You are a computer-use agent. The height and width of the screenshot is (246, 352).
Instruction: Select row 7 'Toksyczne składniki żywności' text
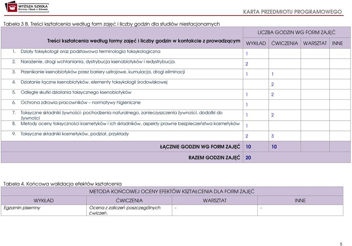tap(121, 115)
